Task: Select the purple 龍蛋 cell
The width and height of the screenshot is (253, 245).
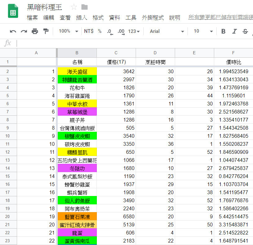Action: click(x=77, y=233)
